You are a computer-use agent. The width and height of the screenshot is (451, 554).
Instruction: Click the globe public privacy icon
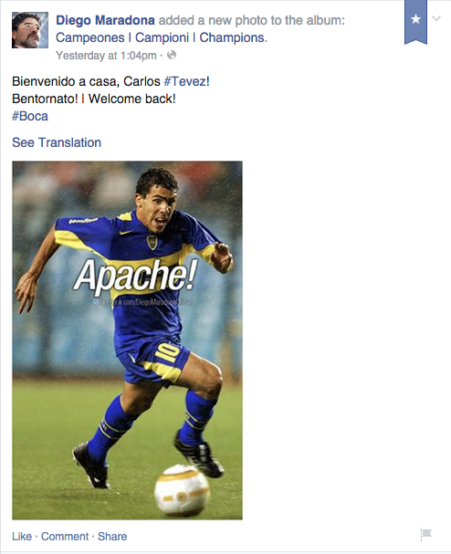point(172,55)
